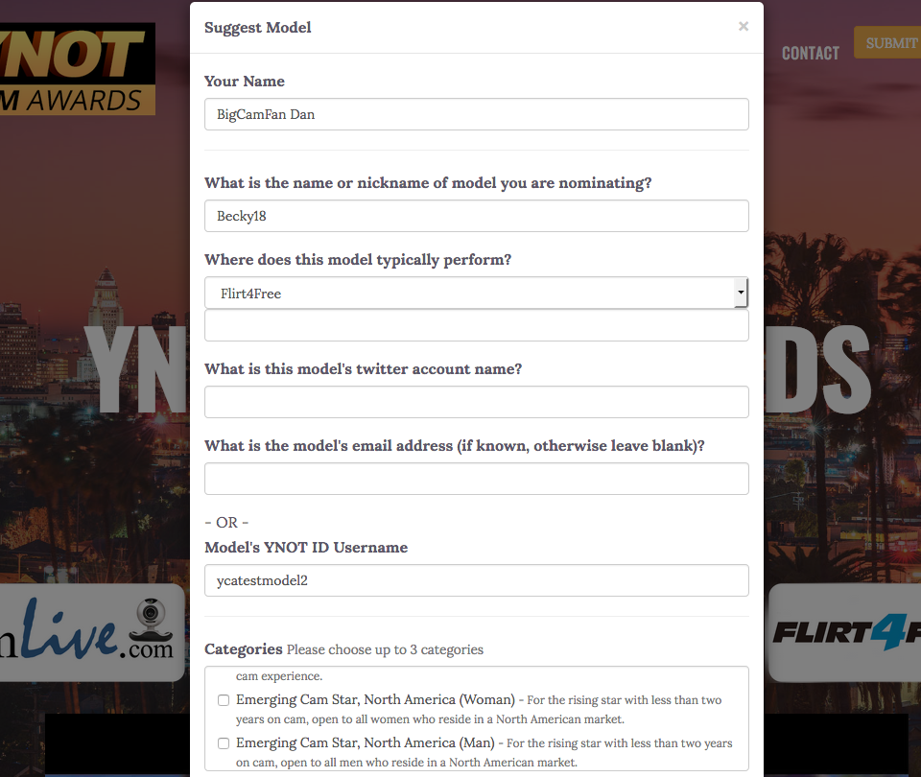This screenshot has width=921, height=777.
Task: Focus the Your Name input field
Action: (x=476, y=114)
